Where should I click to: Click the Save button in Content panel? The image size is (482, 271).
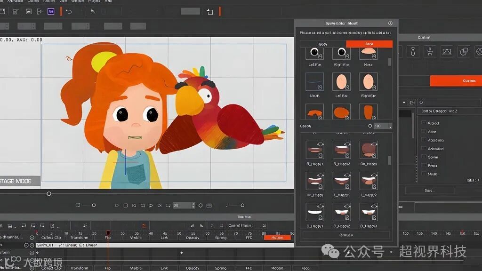(x=429, y=191)
